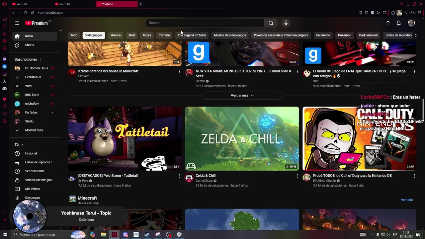Open Tattletail video thumbnail

tap(125, 138)
